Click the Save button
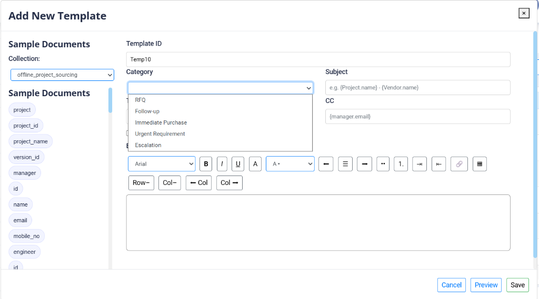Viewport: 539px width, 299px height. click(x=517, y=285)
